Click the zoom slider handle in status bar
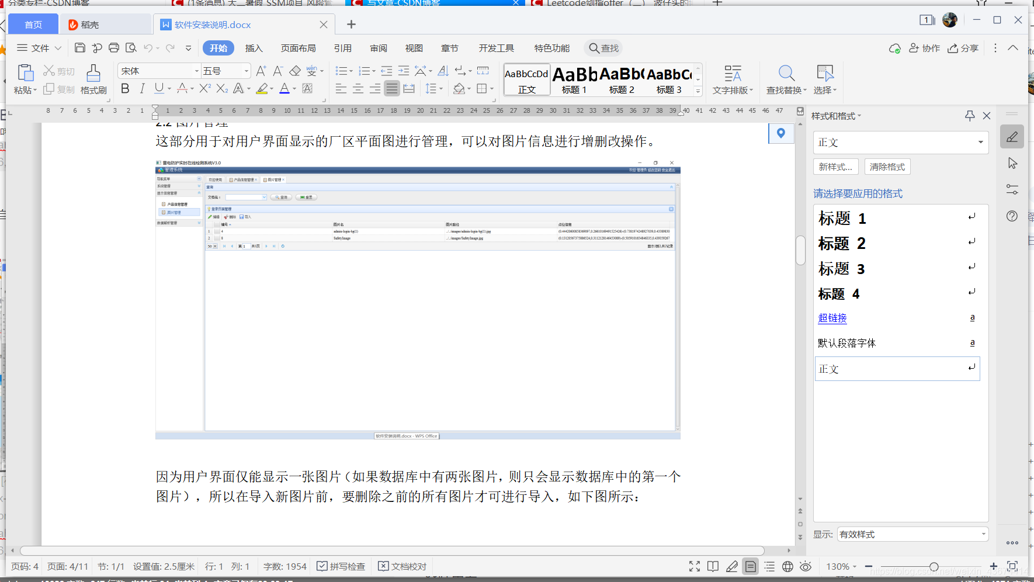 pyautogui.click(x=934, y=567)
